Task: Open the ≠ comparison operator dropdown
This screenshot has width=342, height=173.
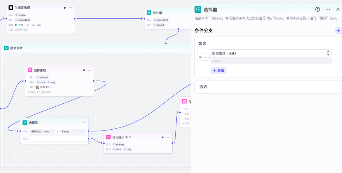Action: point(203,57)
